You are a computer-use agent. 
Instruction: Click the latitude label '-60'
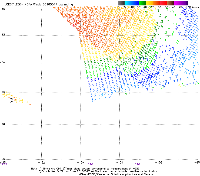(x=2, y=9)
